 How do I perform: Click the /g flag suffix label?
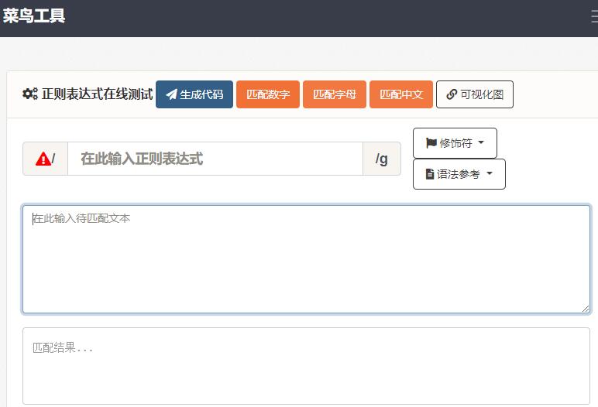tap(382, 159)
